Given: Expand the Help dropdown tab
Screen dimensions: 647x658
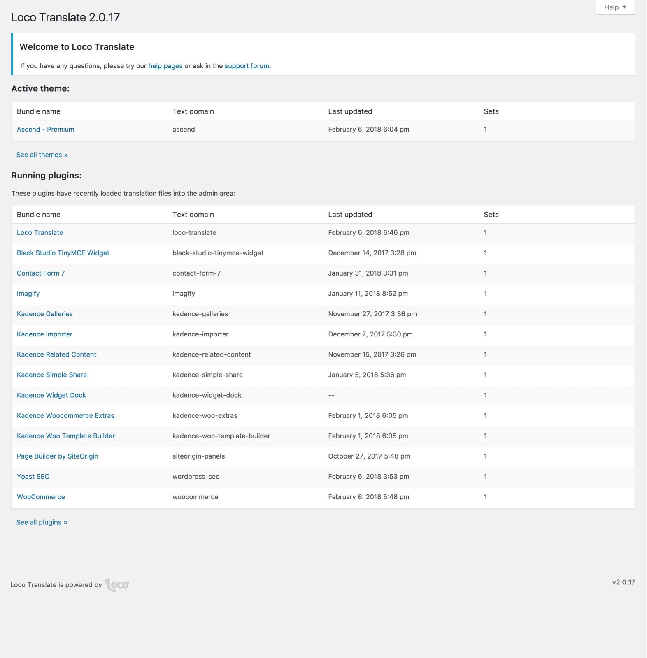Looking at the screenshot, I should pyautogui.click(x=615, y=7).
